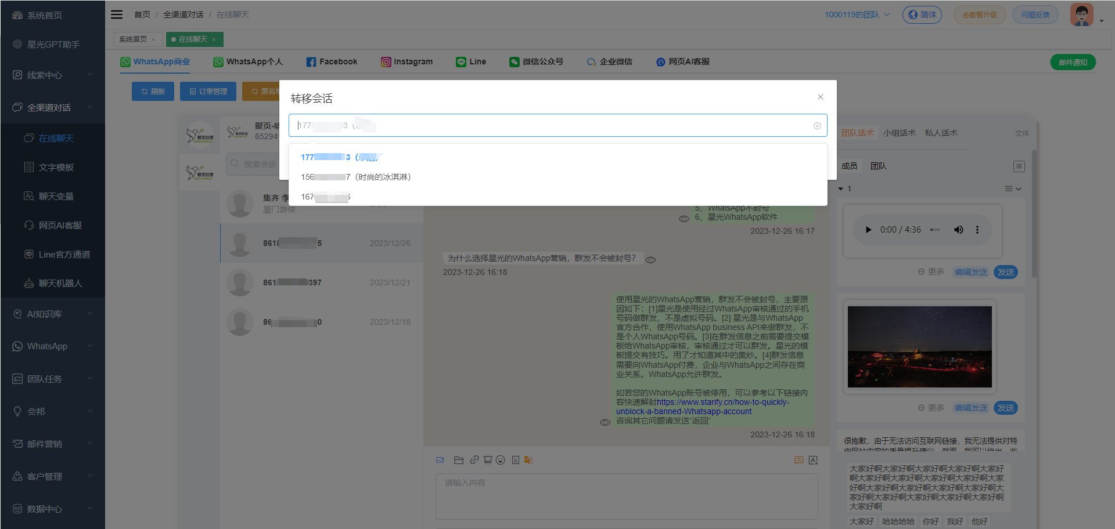Open 系统首页 in the sidebar

(52, 15)
